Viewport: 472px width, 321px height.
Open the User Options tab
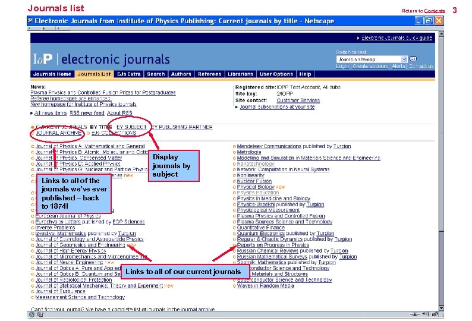(x=276, y=74)
